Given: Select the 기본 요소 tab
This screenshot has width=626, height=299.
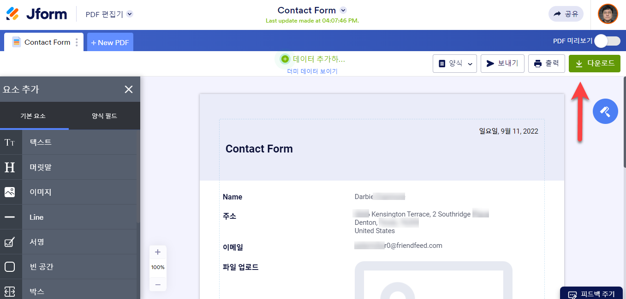Looking at the screenshot, I should (33, 116).
